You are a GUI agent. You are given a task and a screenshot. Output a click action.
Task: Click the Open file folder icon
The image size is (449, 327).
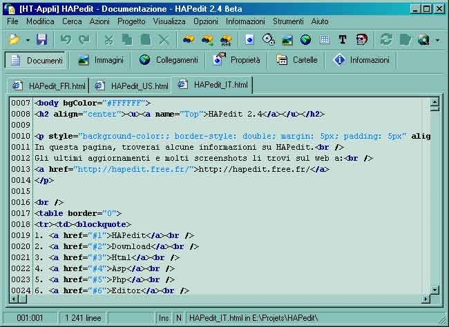point(14,39)
